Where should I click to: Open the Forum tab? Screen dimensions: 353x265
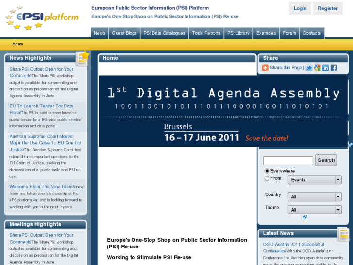(289, 33)
